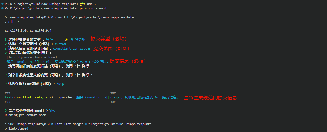This screenshot has height=132, width=327.
Task: Click the "pnpm run commit" command
Action: tap(93, 8)
